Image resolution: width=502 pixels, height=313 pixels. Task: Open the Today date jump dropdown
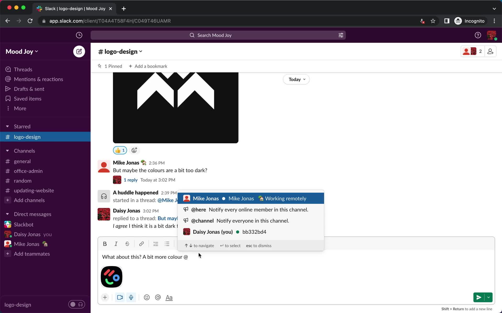(296, 80)
